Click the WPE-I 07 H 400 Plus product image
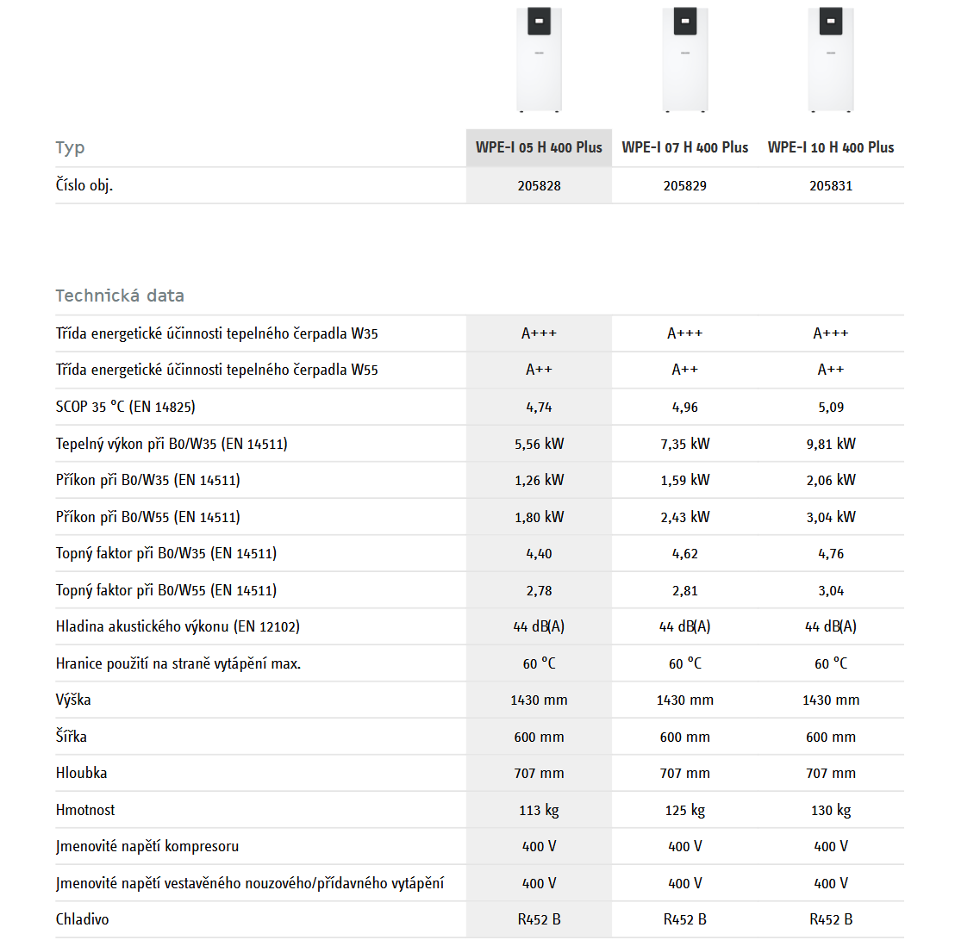 click(685, 58)
